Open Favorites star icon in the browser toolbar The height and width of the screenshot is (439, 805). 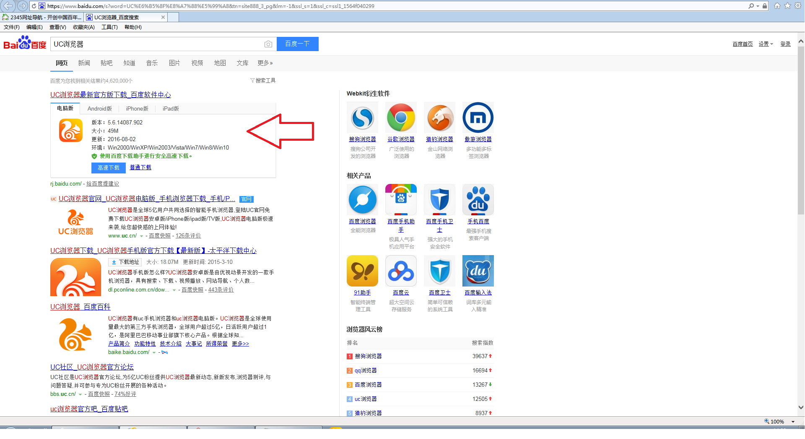coord(787,6)
